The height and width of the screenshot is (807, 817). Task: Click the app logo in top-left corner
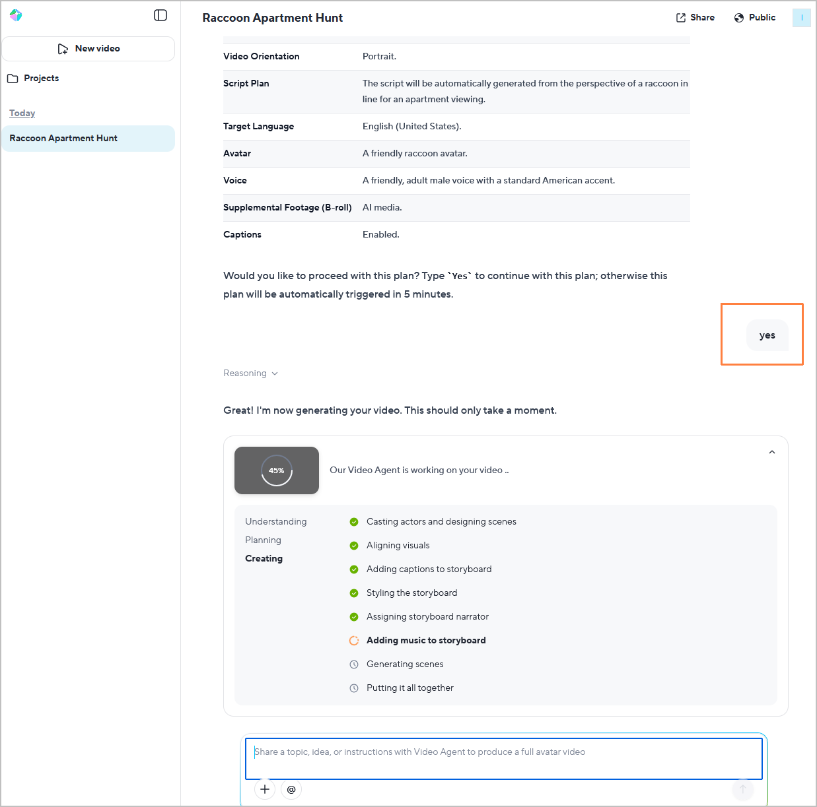pos(16,15)
